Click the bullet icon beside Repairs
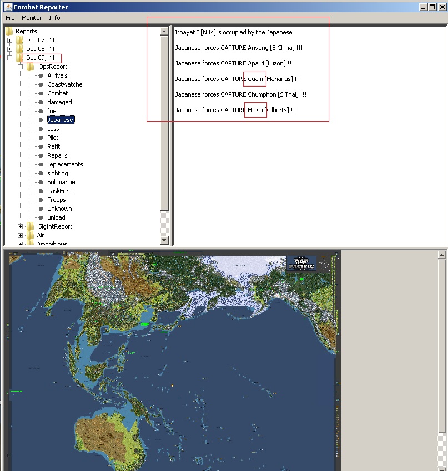This screenshot has height=471, width=448. tap(41, 155)
